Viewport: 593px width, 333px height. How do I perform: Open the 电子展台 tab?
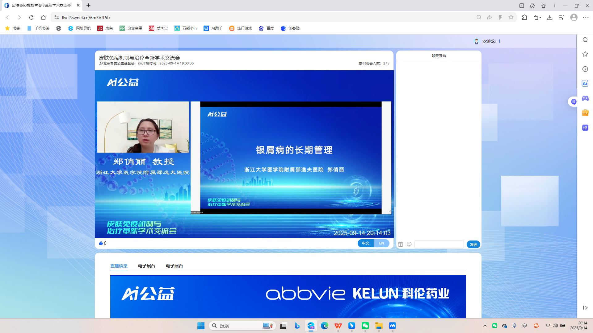[146, 265]
